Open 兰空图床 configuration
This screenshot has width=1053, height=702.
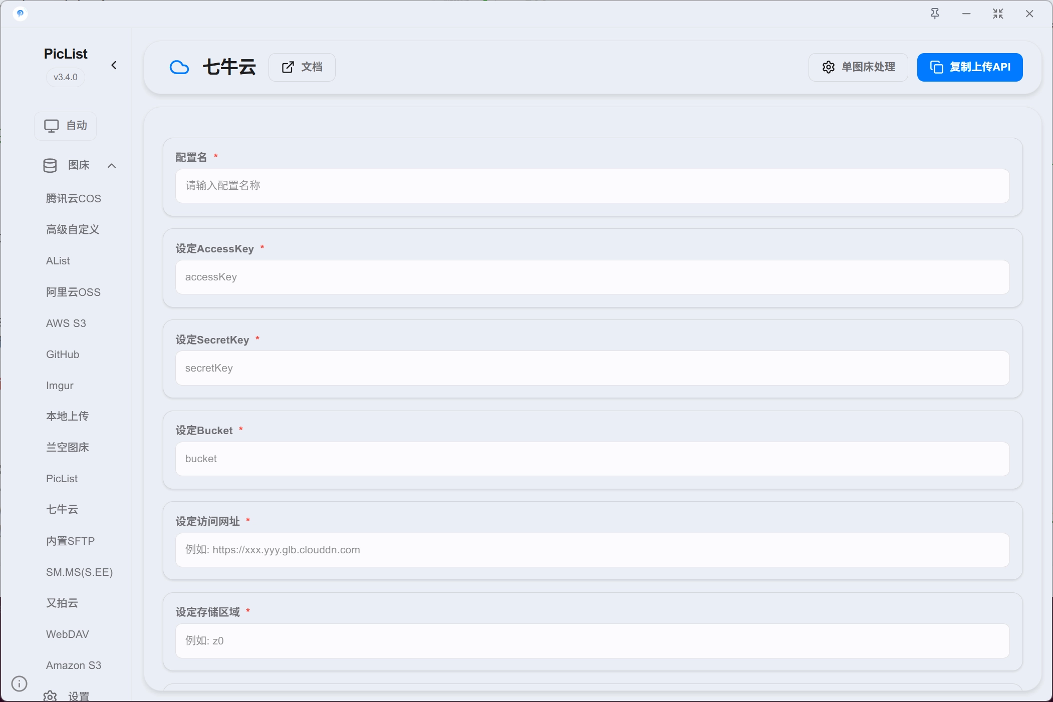click(x=67, y=447)
